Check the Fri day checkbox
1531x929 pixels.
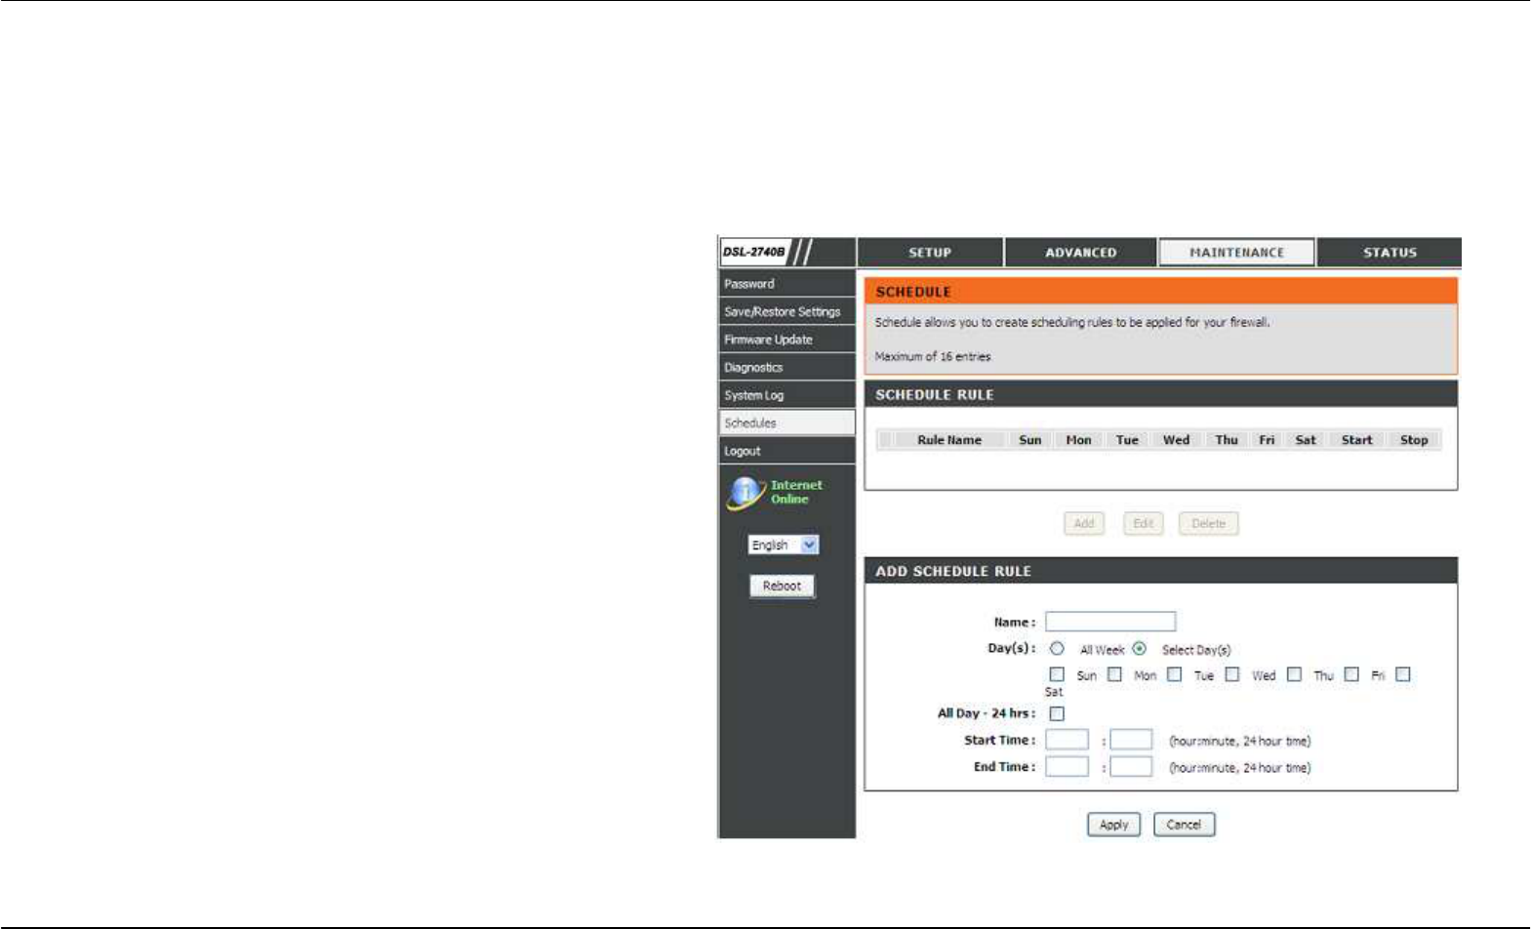(1351, 674)
